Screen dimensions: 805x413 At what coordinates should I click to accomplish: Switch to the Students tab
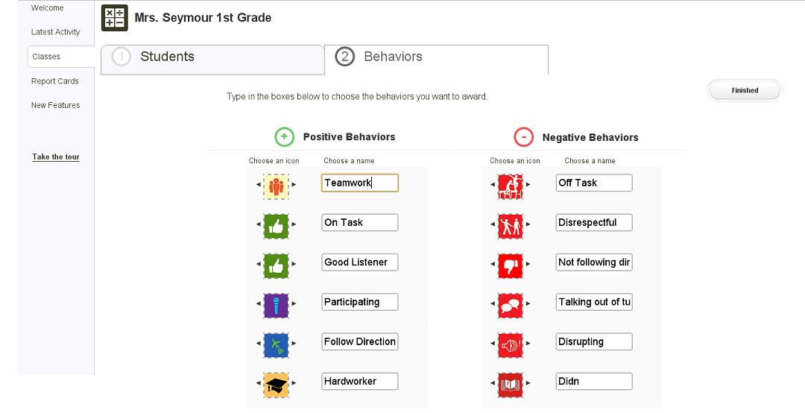click(212, 57)
